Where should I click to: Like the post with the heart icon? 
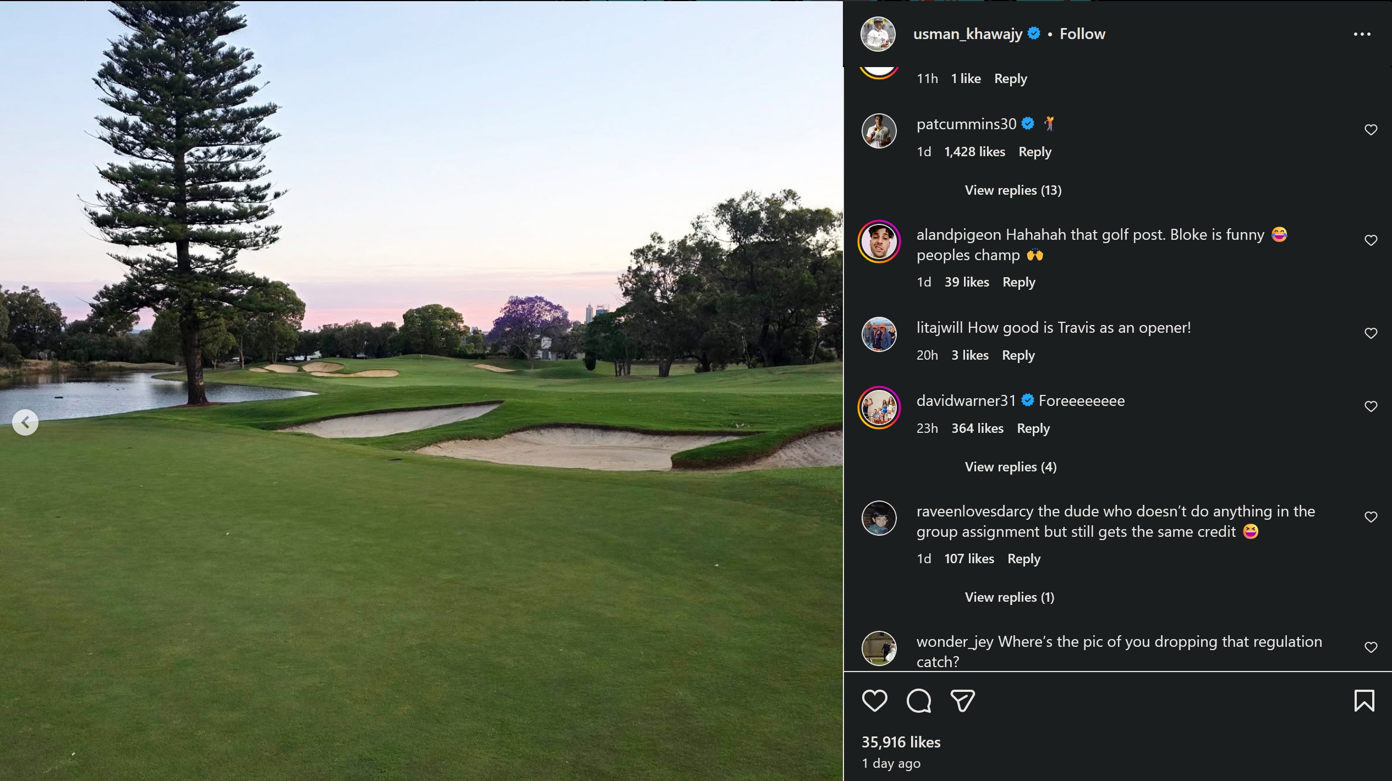pyautogui.click(x=875, y=701)
